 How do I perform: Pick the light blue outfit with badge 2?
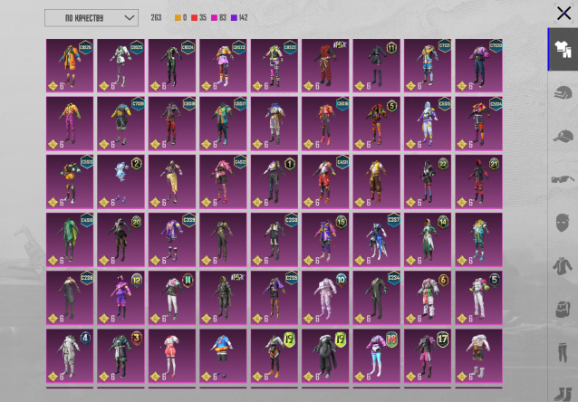pos(120,181)
